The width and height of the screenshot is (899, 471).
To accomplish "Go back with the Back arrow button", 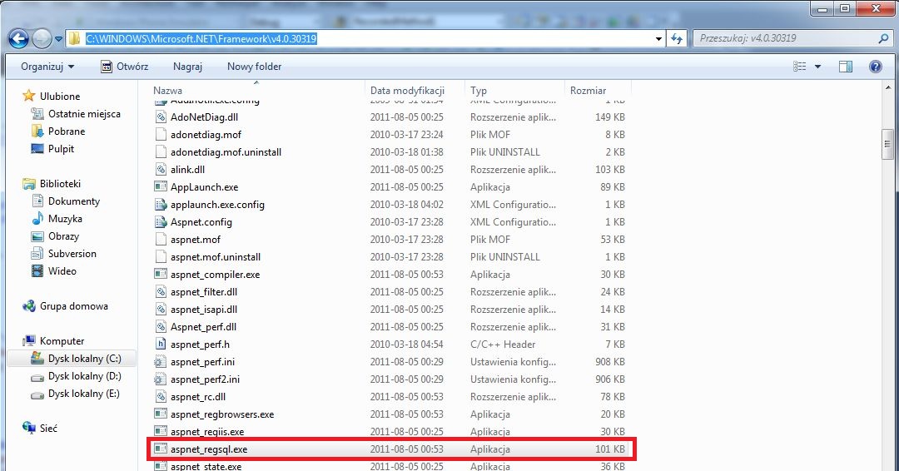I will (18, 38).
